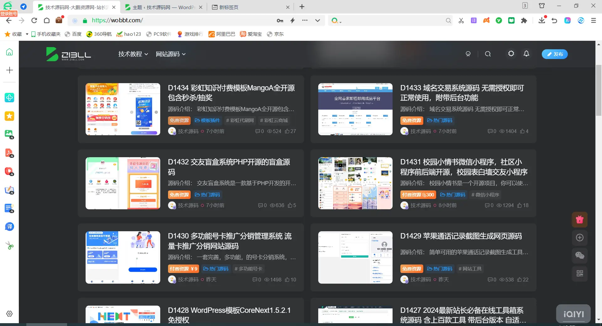The height and width of the screenshot is (326, 602).
Task: Expand the 技术教程 dropdown menu
Action: (x=133, y=54)
